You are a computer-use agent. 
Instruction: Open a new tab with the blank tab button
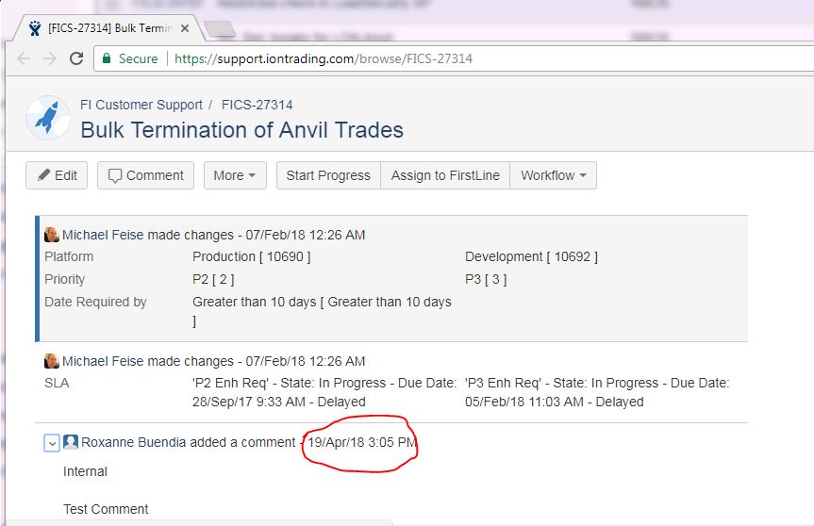click(x=221, y=29)
